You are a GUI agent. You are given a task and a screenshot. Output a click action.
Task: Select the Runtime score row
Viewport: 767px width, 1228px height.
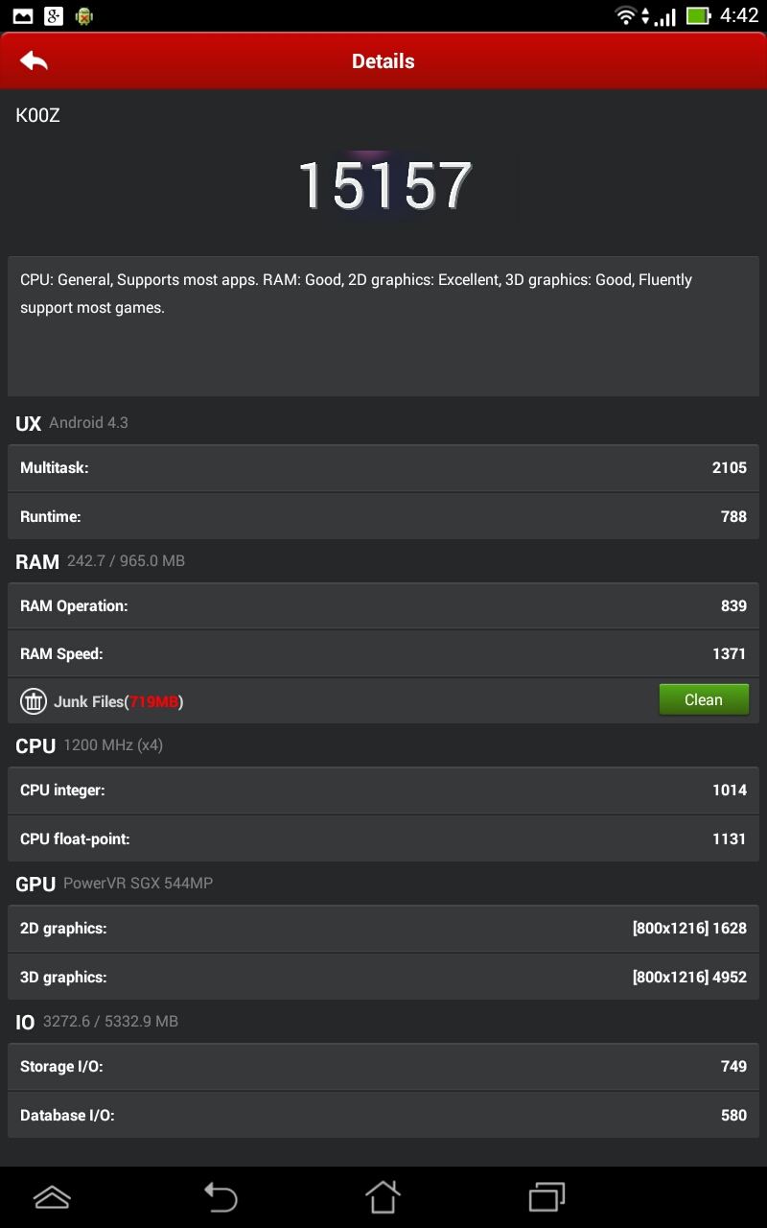(x=383, y=516)
